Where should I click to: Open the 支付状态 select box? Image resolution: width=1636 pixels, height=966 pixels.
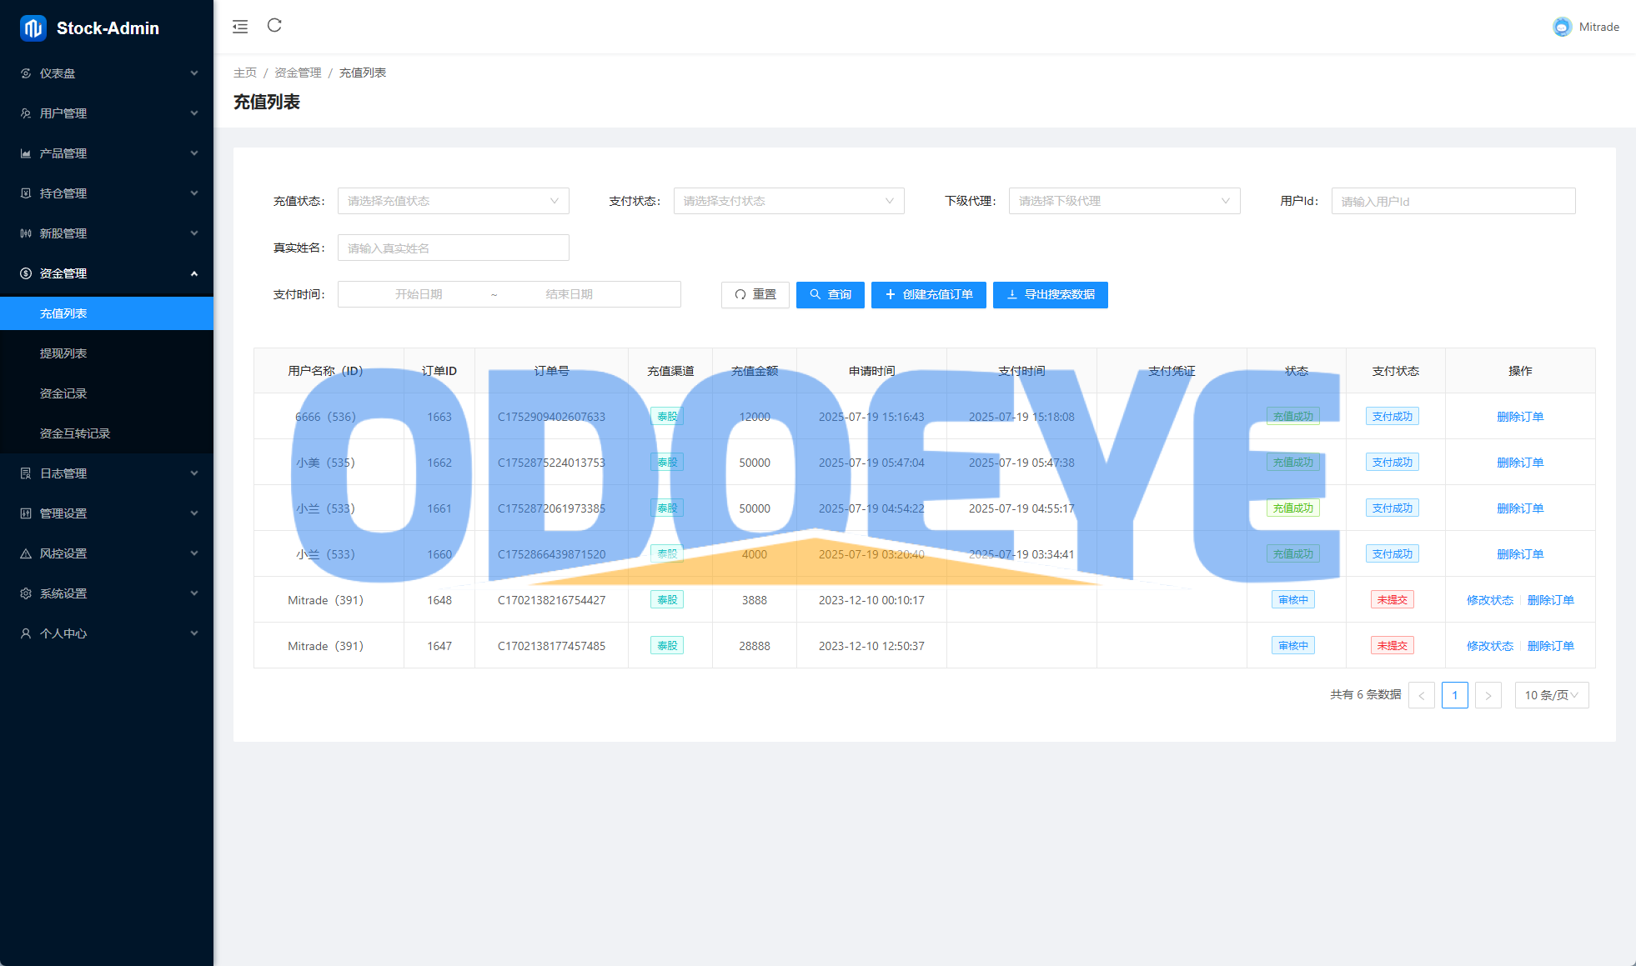[788, 201]
